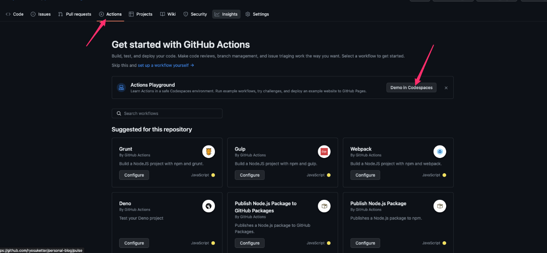Click the Code brackets icon
This screenshot has width=547, height=253.
(8, 14)
